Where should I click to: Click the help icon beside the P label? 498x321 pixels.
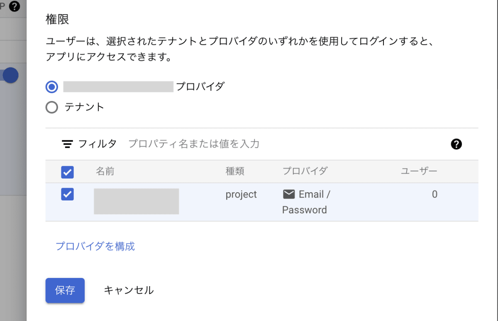pos(15,7)
